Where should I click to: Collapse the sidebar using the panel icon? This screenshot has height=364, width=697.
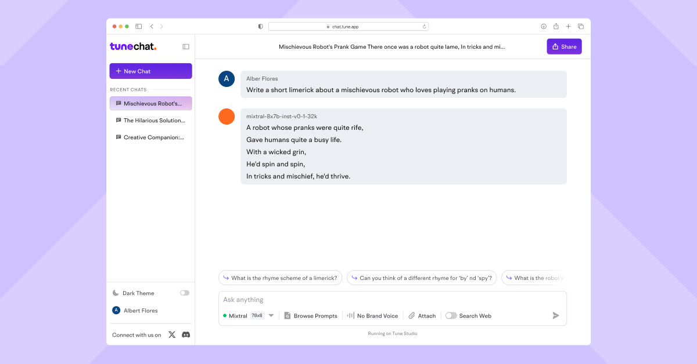pos(185,46)
